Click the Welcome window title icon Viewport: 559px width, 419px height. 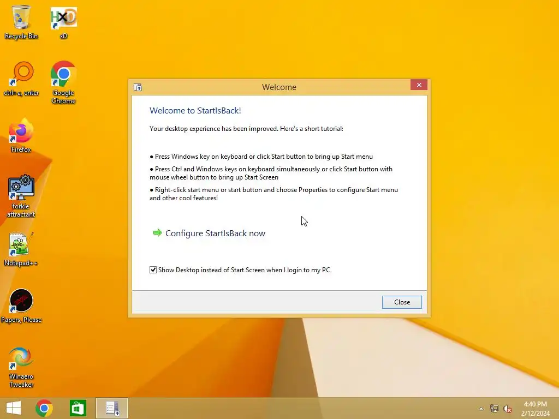click(138, 87)
